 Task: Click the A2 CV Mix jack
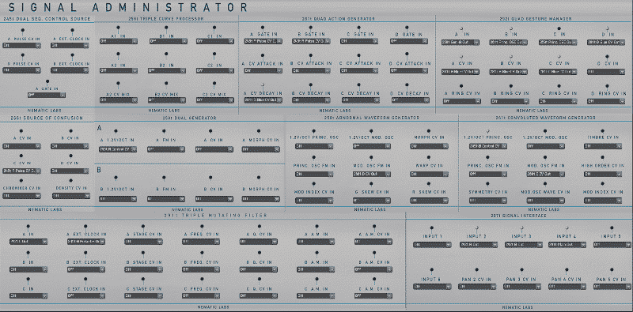coord(118,84)
